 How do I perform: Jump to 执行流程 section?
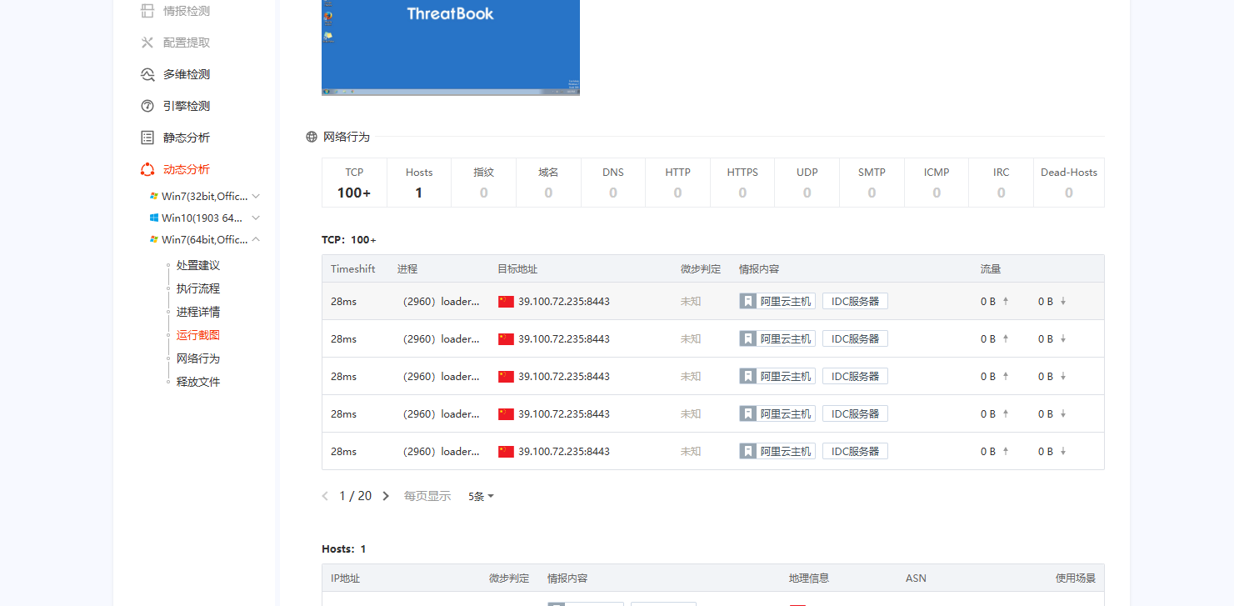(198, 288)
